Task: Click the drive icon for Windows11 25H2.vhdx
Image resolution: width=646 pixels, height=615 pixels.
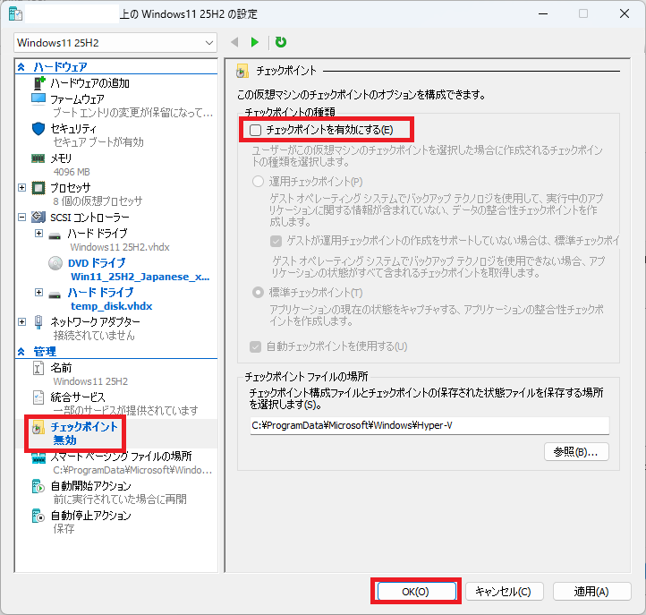Action: coord(55,236)
